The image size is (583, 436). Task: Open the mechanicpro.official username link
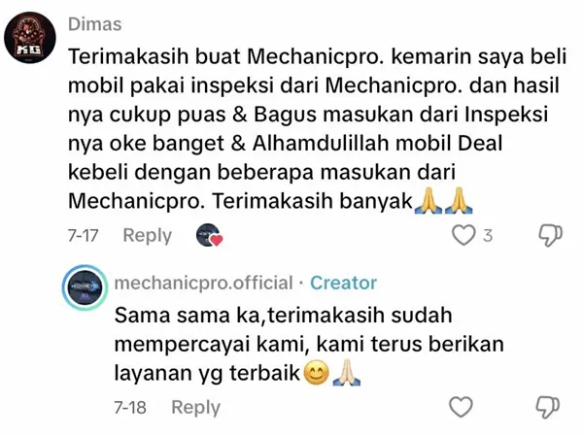point(203,283)
